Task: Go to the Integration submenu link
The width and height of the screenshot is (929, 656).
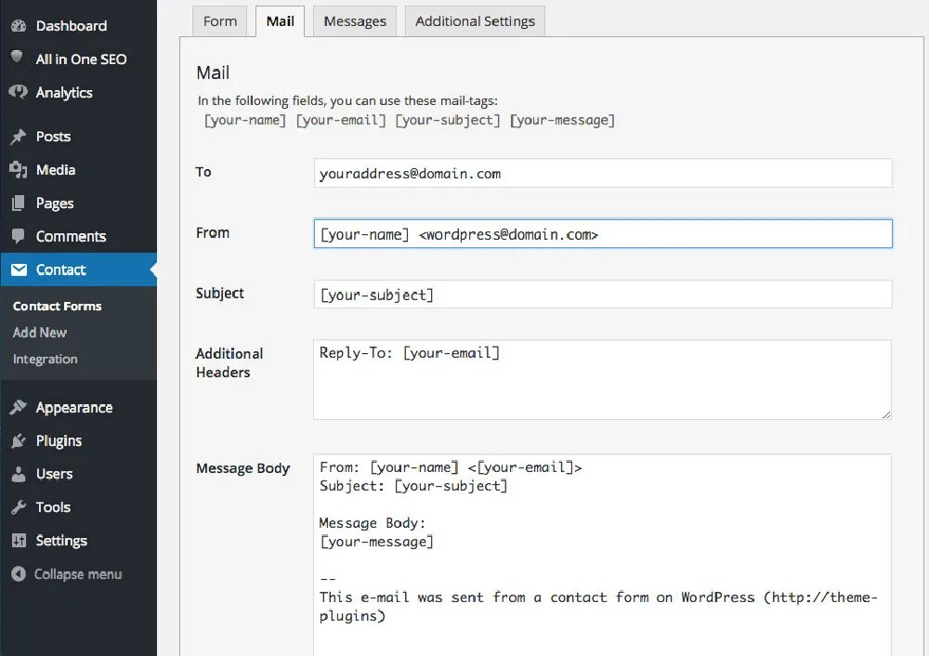Action: pyautogui.click(x=46, y=360)
